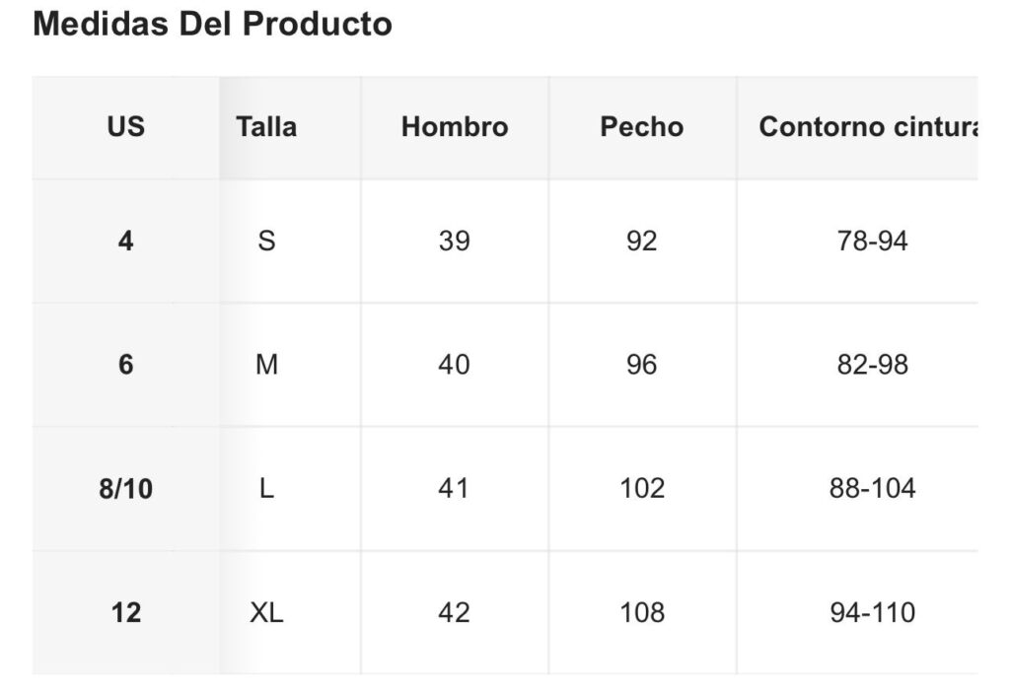This screenshot has width=1010, height=698.
Task: Click the XL size cell
Action: [x=266, y=612]
